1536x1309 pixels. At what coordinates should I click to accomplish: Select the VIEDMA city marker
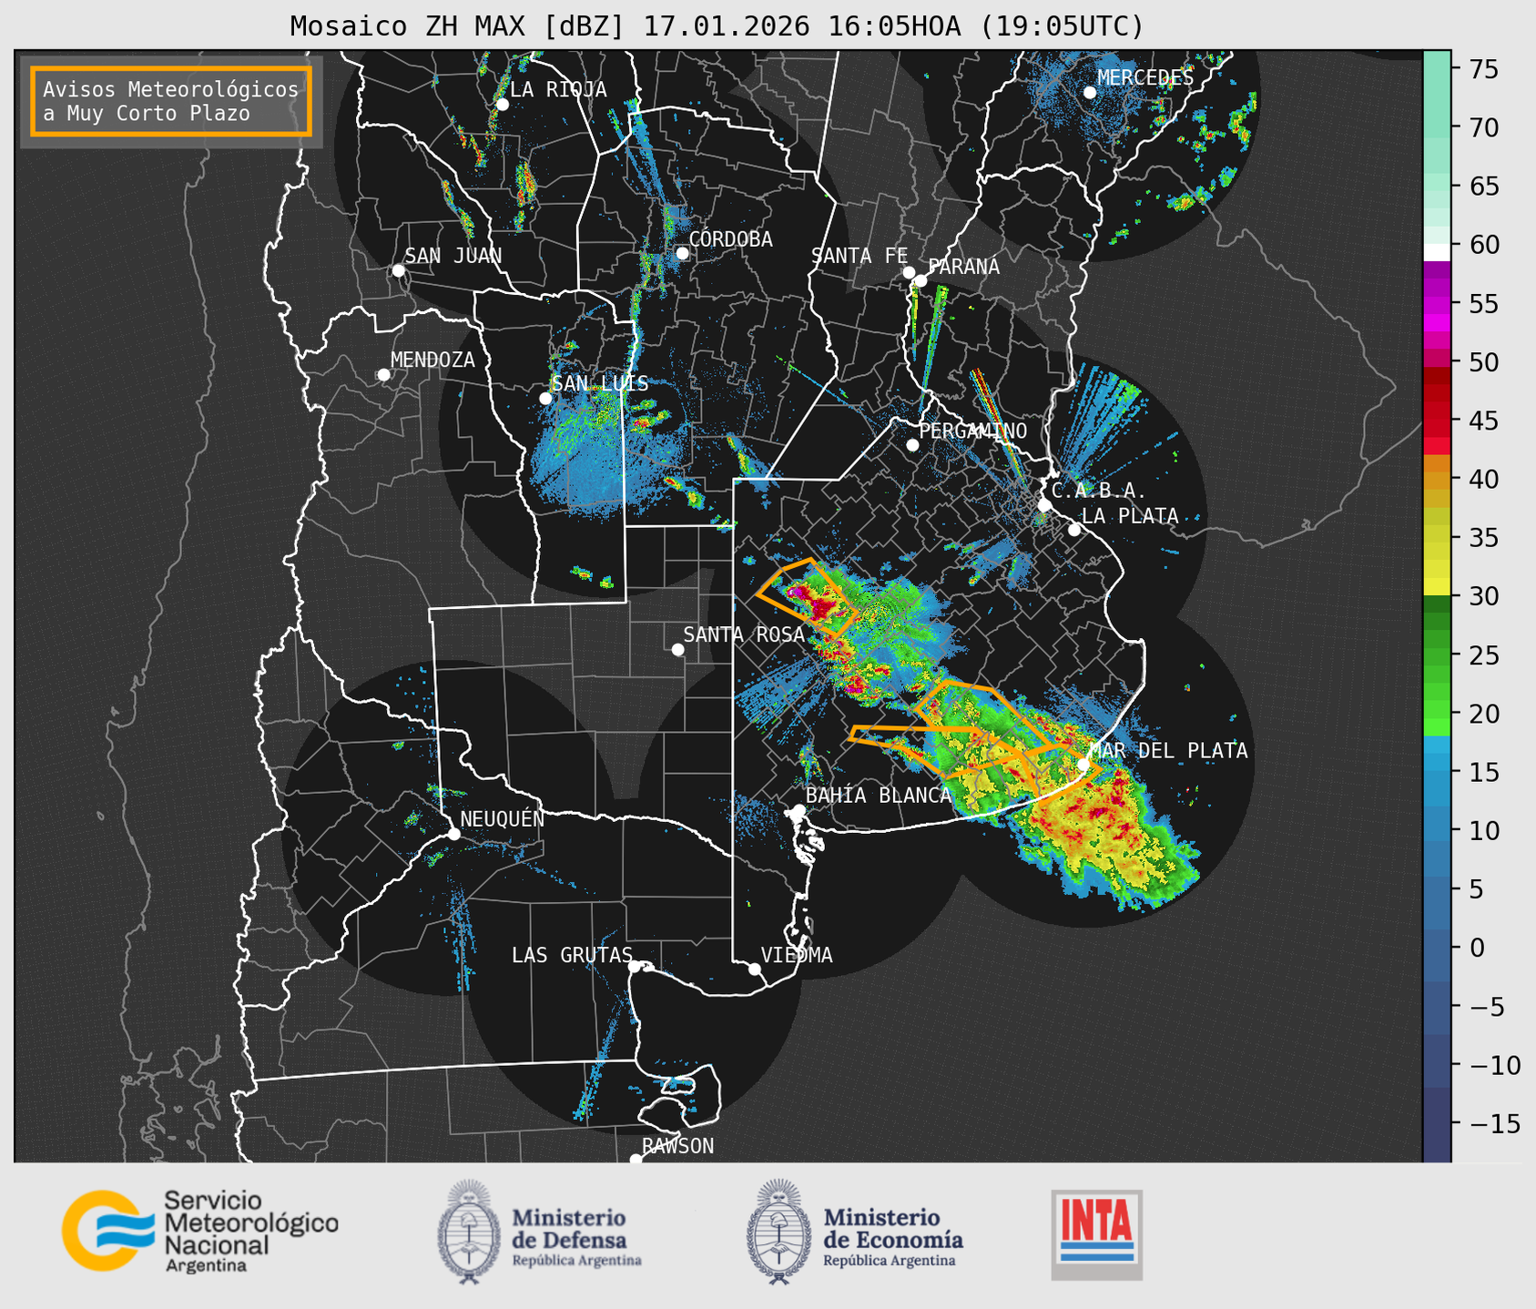tap(755, 969)
